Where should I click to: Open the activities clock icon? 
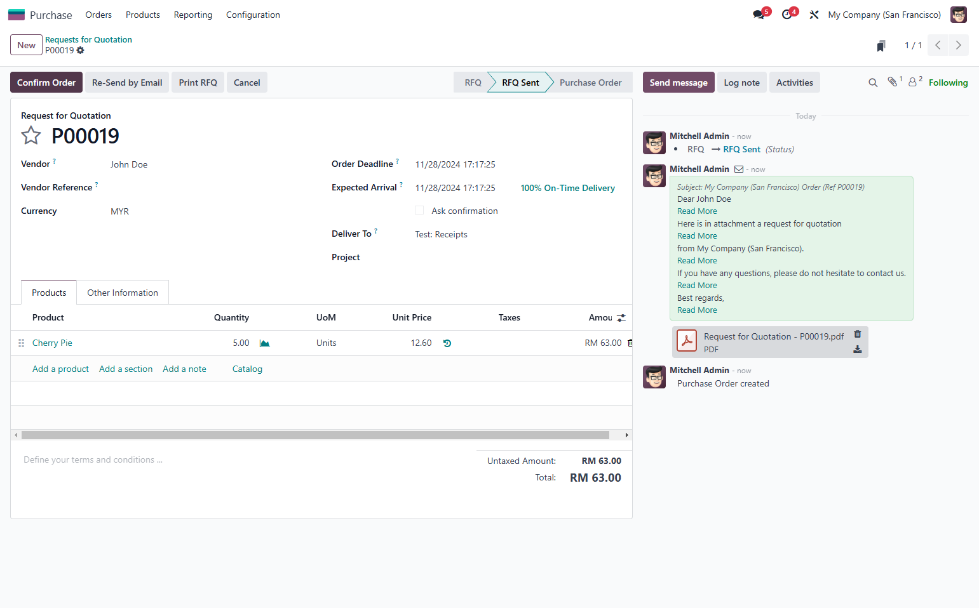(x=787, y=14)
